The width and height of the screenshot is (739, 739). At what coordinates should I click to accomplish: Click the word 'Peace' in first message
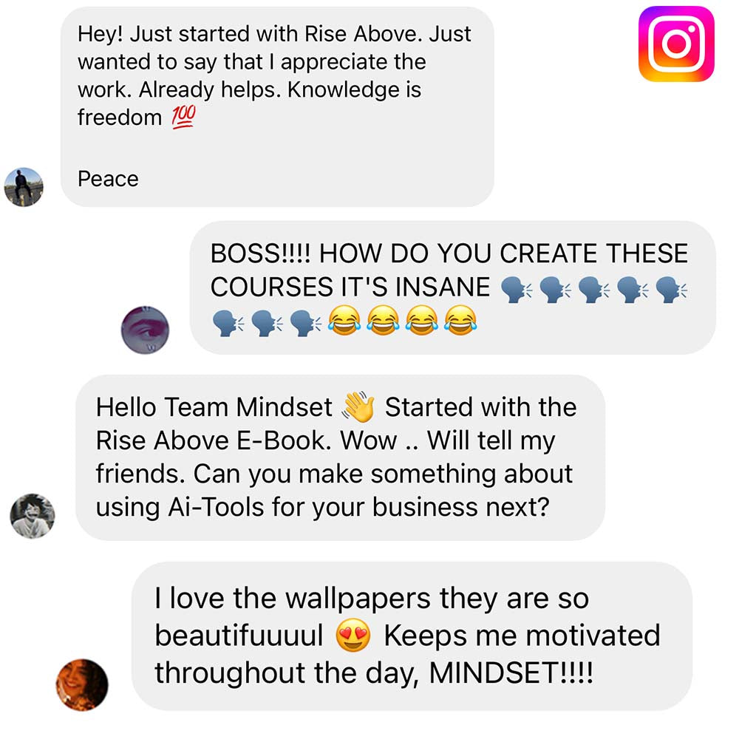click(108, 179)
